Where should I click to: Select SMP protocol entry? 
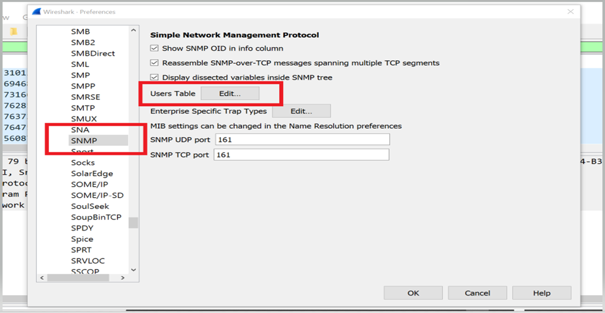(x=80, y=75)
